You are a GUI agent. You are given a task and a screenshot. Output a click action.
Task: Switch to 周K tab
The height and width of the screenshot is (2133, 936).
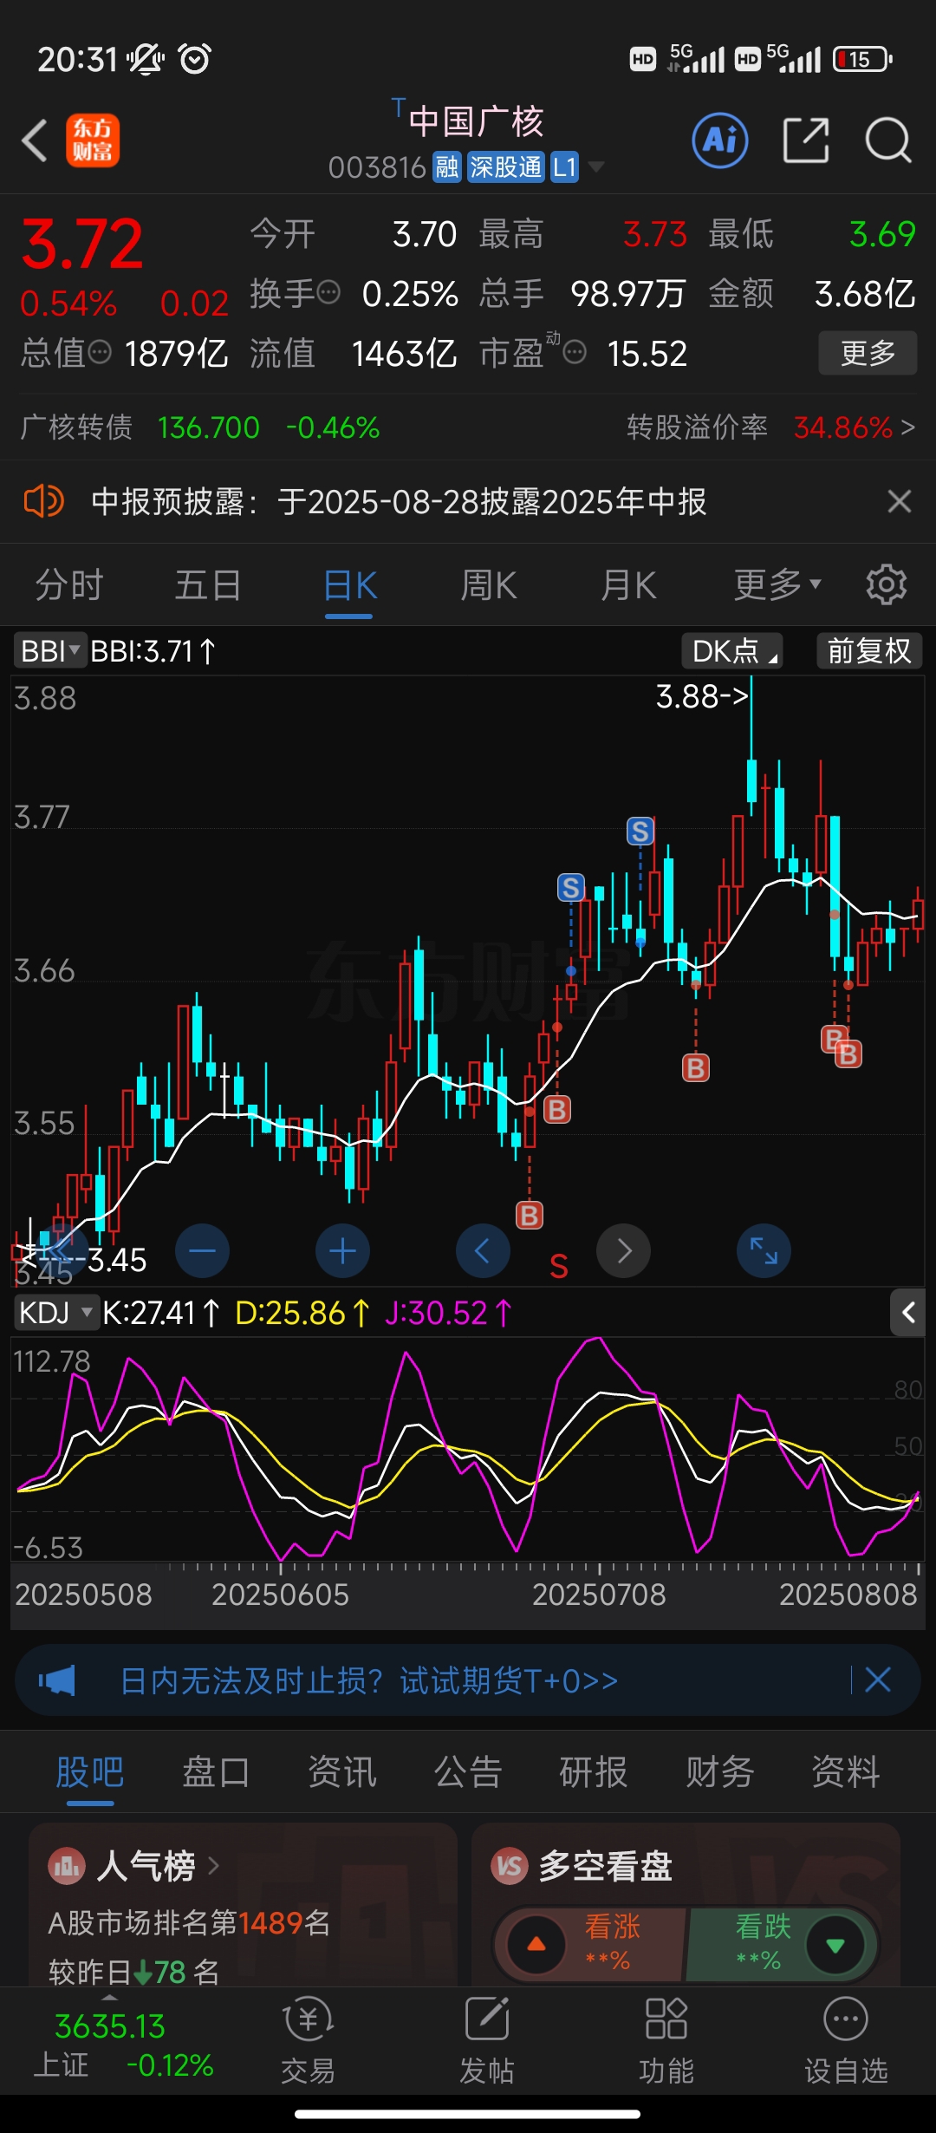[x=489, y=584]
